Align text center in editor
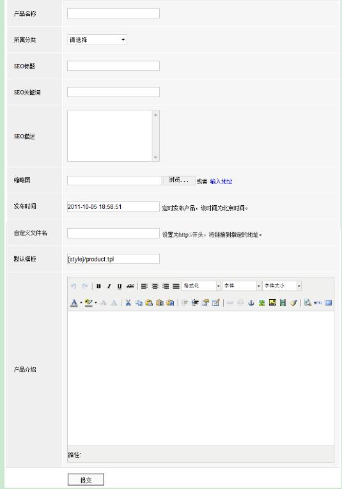 tap(155, 286)
